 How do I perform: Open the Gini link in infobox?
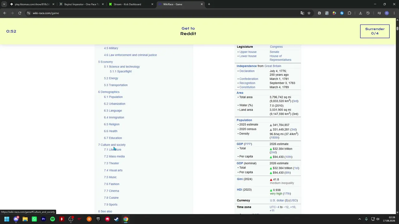point(240,179)
